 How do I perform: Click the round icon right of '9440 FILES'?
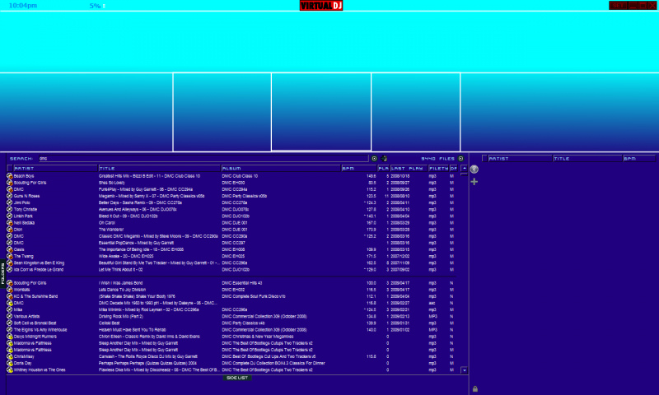[460, 159]
